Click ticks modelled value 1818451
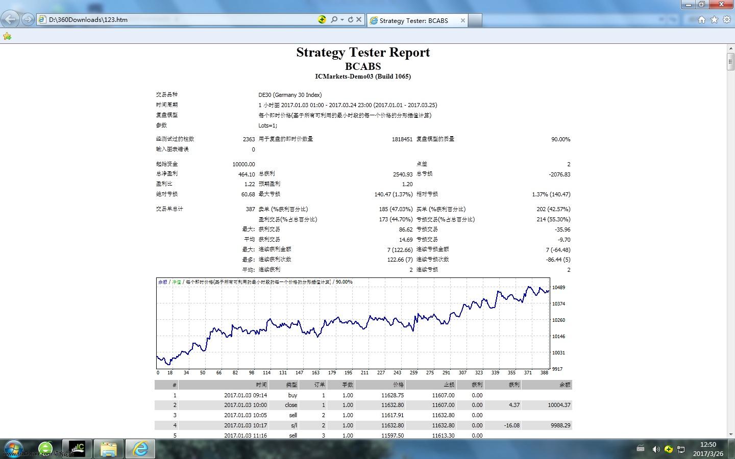Screen dimensions: 735x459 click(x=402, y=139)
